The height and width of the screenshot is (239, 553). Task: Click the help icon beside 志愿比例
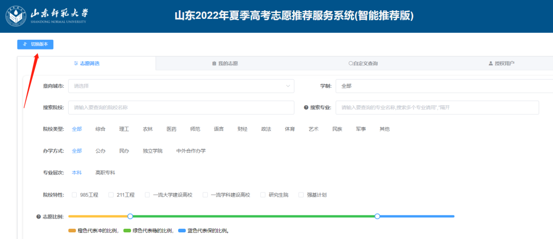(x=39, y=217)
